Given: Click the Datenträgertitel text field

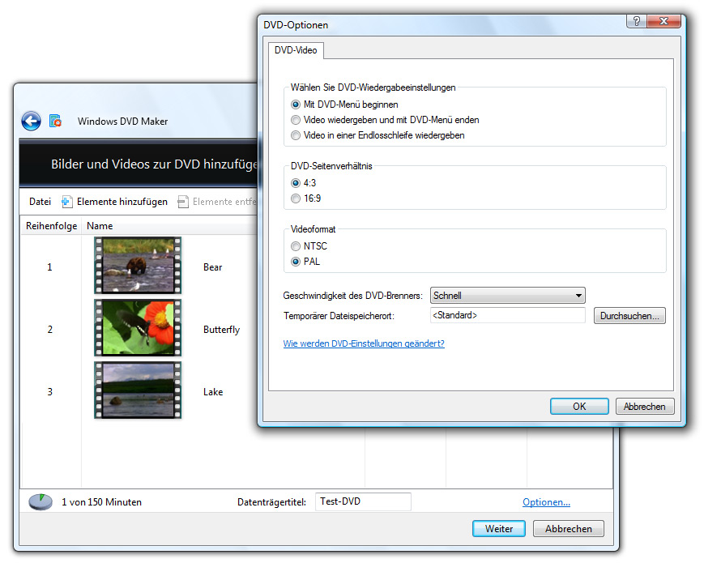Looking at the screenshot, I should [363, 502].
